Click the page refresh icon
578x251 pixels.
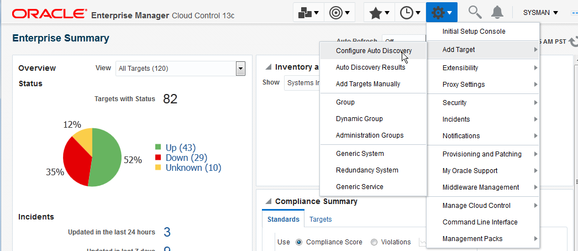pos(574,41)
